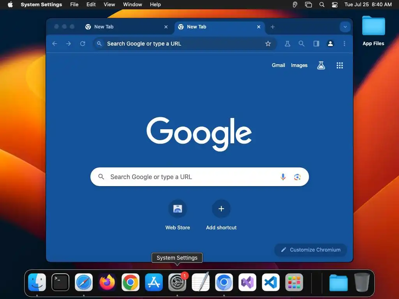
Task: Open the Gmail link
Action: point(278,65)
